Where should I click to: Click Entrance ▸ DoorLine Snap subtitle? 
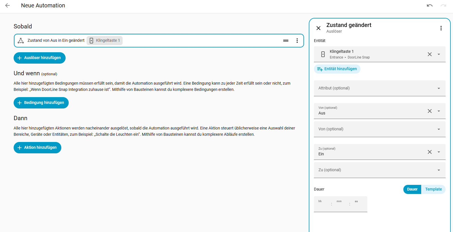point(350,57)
